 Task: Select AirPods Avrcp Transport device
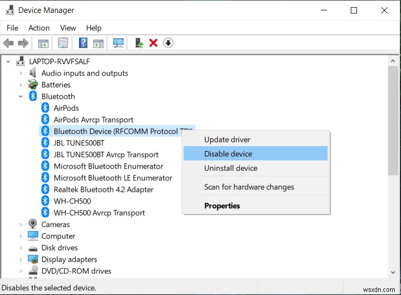[x=93, y=120]
